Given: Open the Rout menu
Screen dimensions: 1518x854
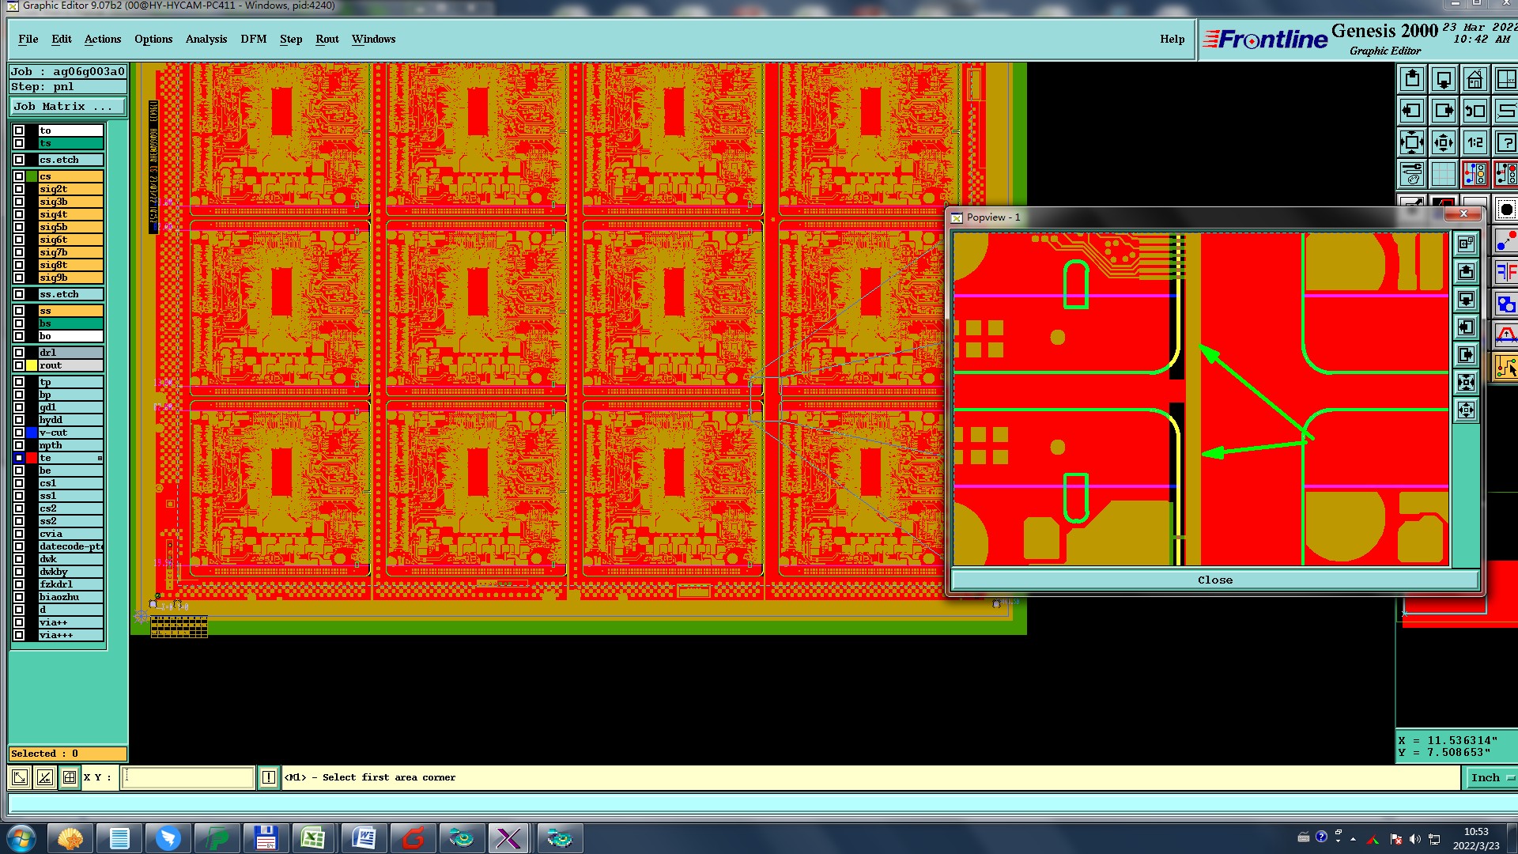Looking at the screenshot, I should (327, 39).
